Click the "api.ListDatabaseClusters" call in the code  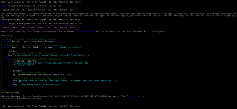(39, 41)
